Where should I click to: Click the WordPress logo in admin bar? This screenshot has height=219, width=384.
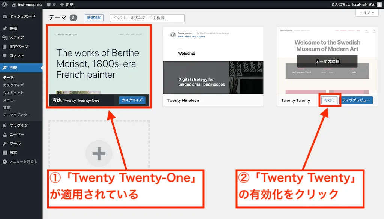[4, 4]
